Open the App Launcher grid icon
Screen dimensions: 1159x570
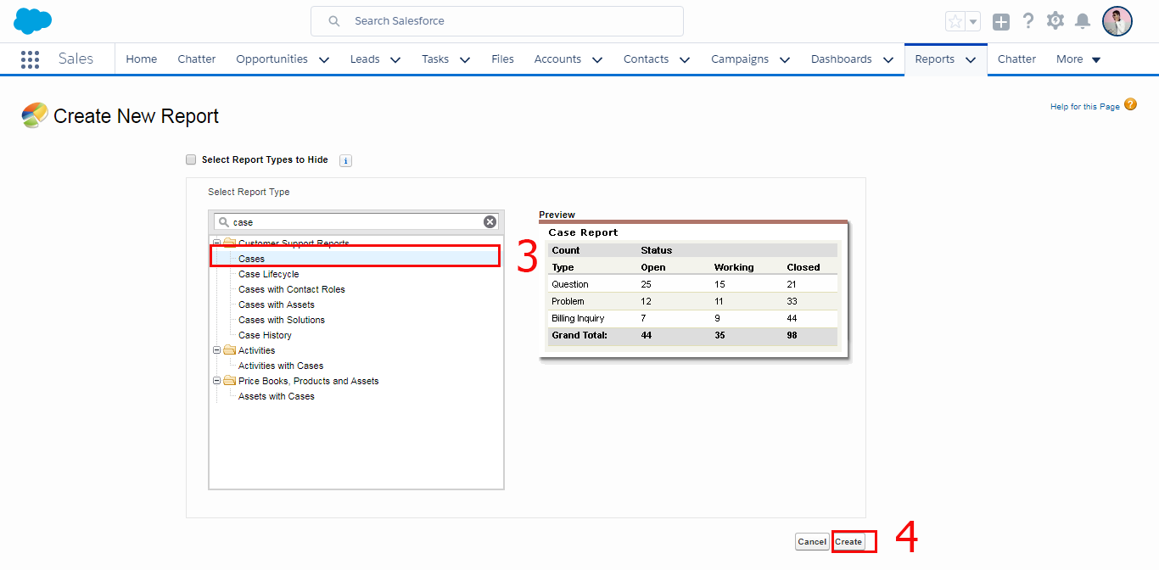coord(30,59)
